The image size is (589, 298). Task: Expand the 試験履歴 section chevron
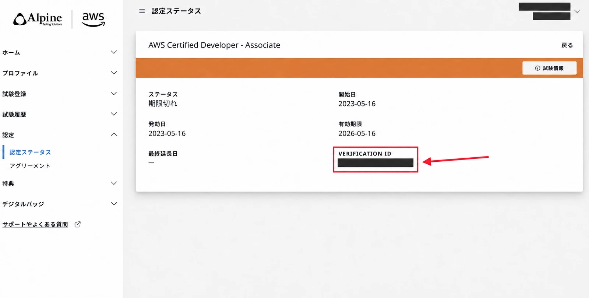tap(114, 114)
